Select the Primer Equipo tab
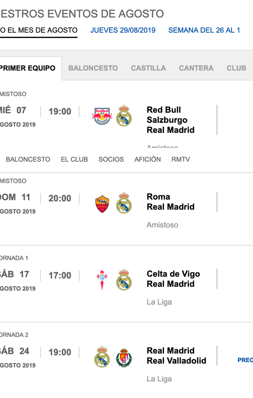The height and width of the screenshot is (398, 253). click(x=28, y=68)
